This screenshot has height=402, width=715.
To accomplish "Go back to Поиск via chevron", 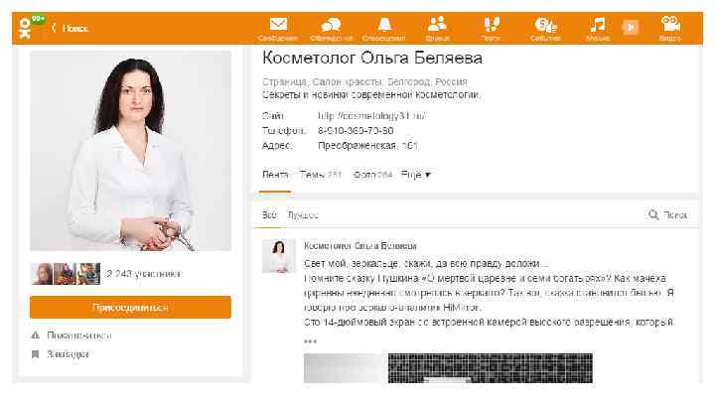I will [70, 28].
